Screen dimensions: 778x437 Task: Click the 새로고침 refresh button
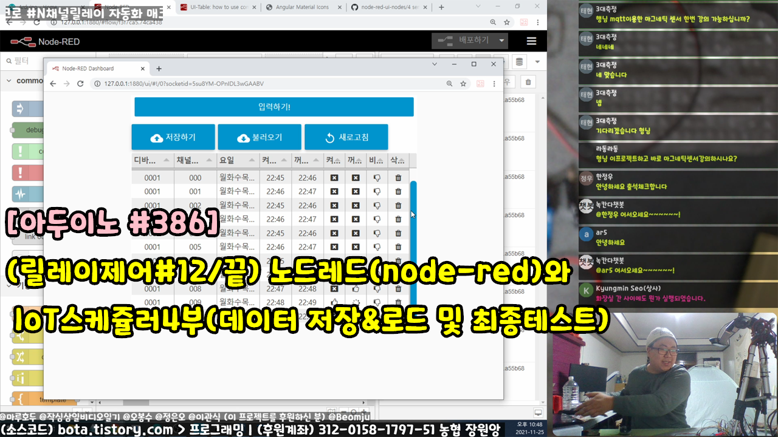(346, 137)
